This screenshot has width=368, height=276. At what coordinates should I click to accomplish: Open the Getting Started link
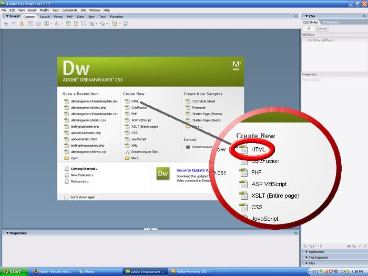[x=84, y=169]
